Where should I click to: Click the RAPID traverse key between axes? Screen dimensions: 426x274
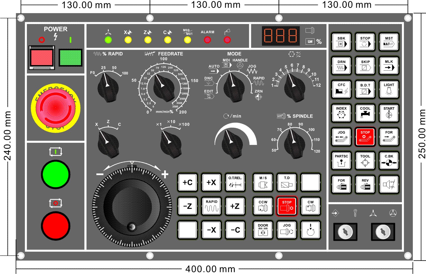coord(211,206)
